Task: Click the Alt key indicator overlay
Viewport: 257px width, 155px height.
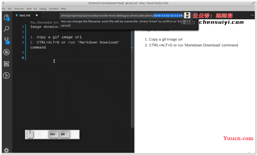Action: pos(65,134)
